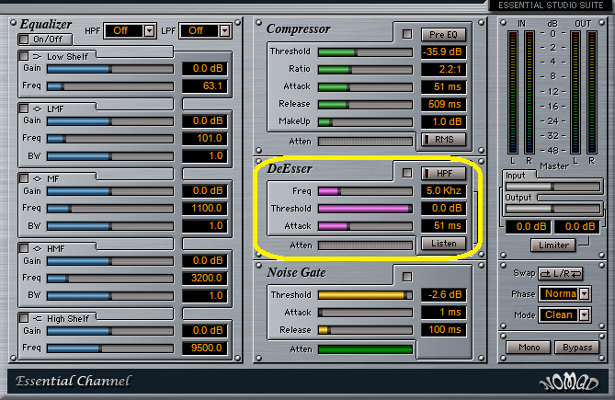
Task: Click the Low Shelf 63.1 frequency field
Action: click(x=205, y=86)
